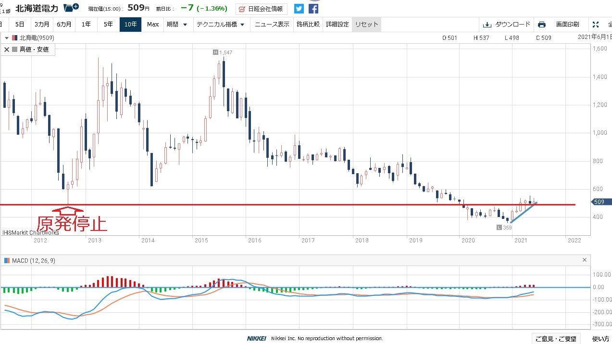This screenshot has height=344, width=612.
Task: Open the テクニカル指標 dropdown
Action: click(x=220, y=25)
